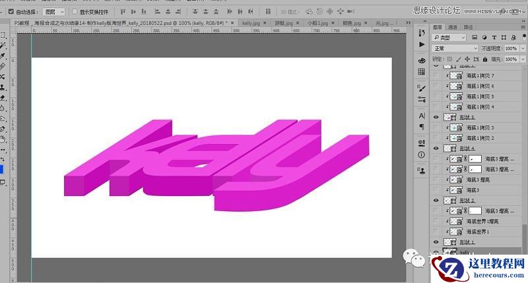
Task: Click the align bottom edges icon
Action: pyautogui.click(x=144, y=12)
